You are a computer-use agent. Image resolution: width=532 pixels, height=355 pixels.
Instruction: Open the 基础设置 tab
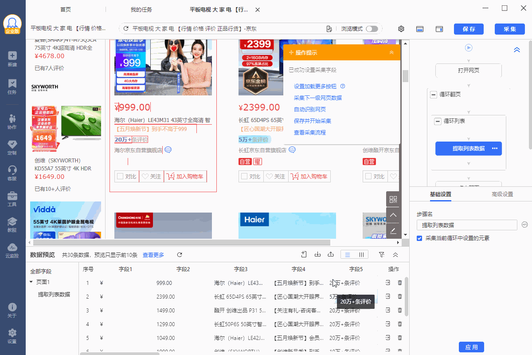(x=440, y=194)
